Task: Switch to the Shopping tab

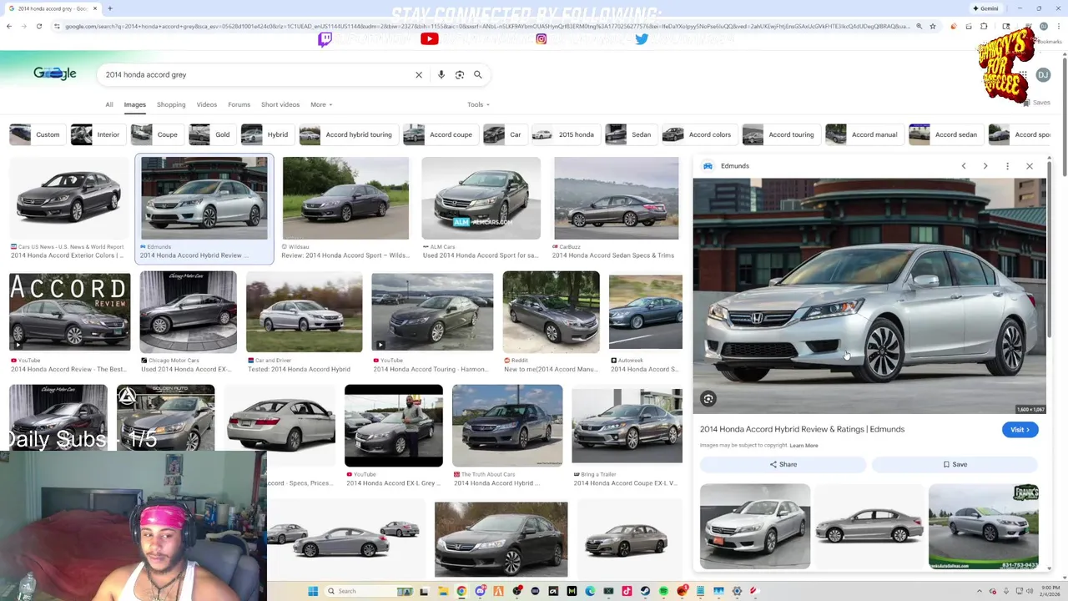Action: 171,104
